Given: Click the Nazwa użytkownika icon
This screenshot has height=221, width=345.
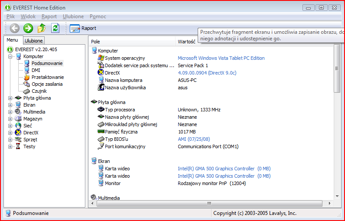Looking at the screenshot, I should [x=101, y=87].
